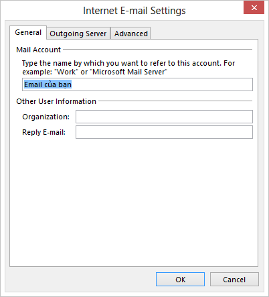The height and width of the screenshot is (297, 269).
Task: Click the "Microsoft Mail Server" example text
Action: tap(128, 72)
